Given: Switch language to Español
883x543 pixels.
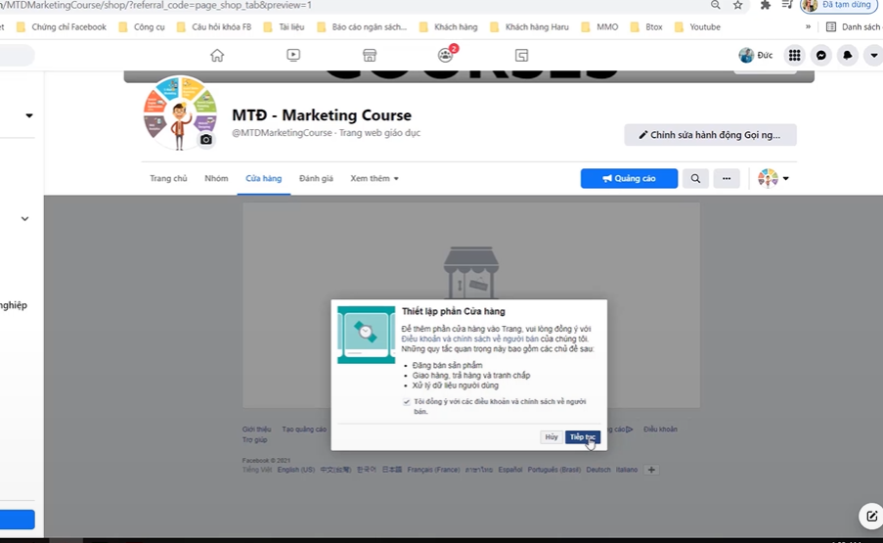Looking at the screenshot, I should tap(510, 470).
